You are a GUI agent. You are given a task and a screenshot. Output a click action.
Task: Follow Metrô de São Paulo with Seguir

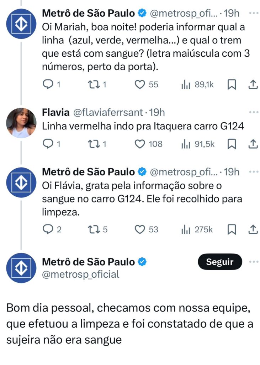click(x=220, y=262)
